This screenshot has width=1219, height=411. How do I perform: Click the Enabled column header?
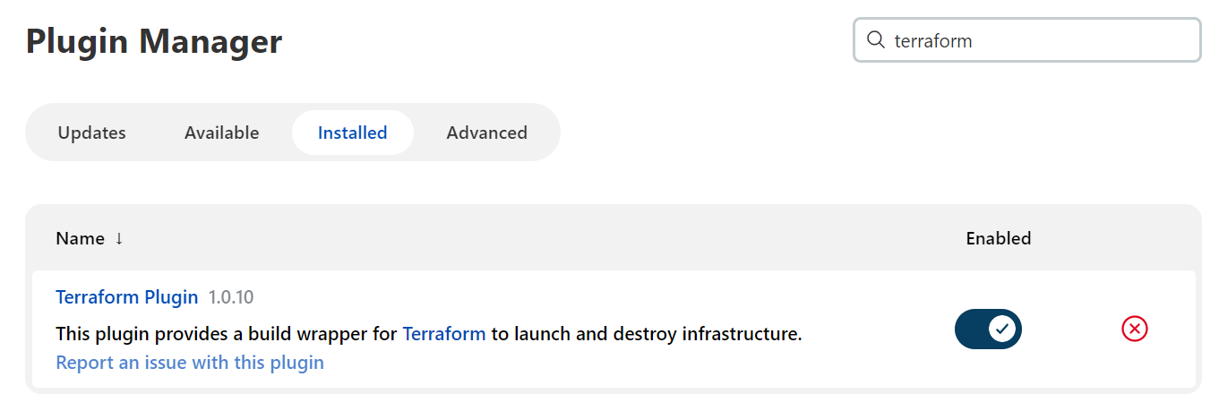coord(998,238)
